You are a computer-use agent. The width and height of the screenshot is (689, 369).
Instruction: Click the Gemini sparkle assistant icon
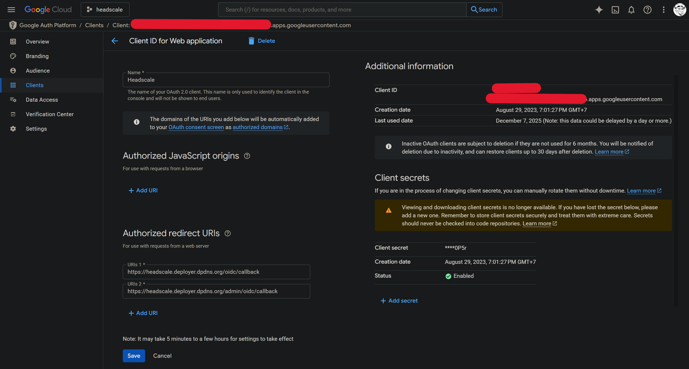(x=599, y=10)
